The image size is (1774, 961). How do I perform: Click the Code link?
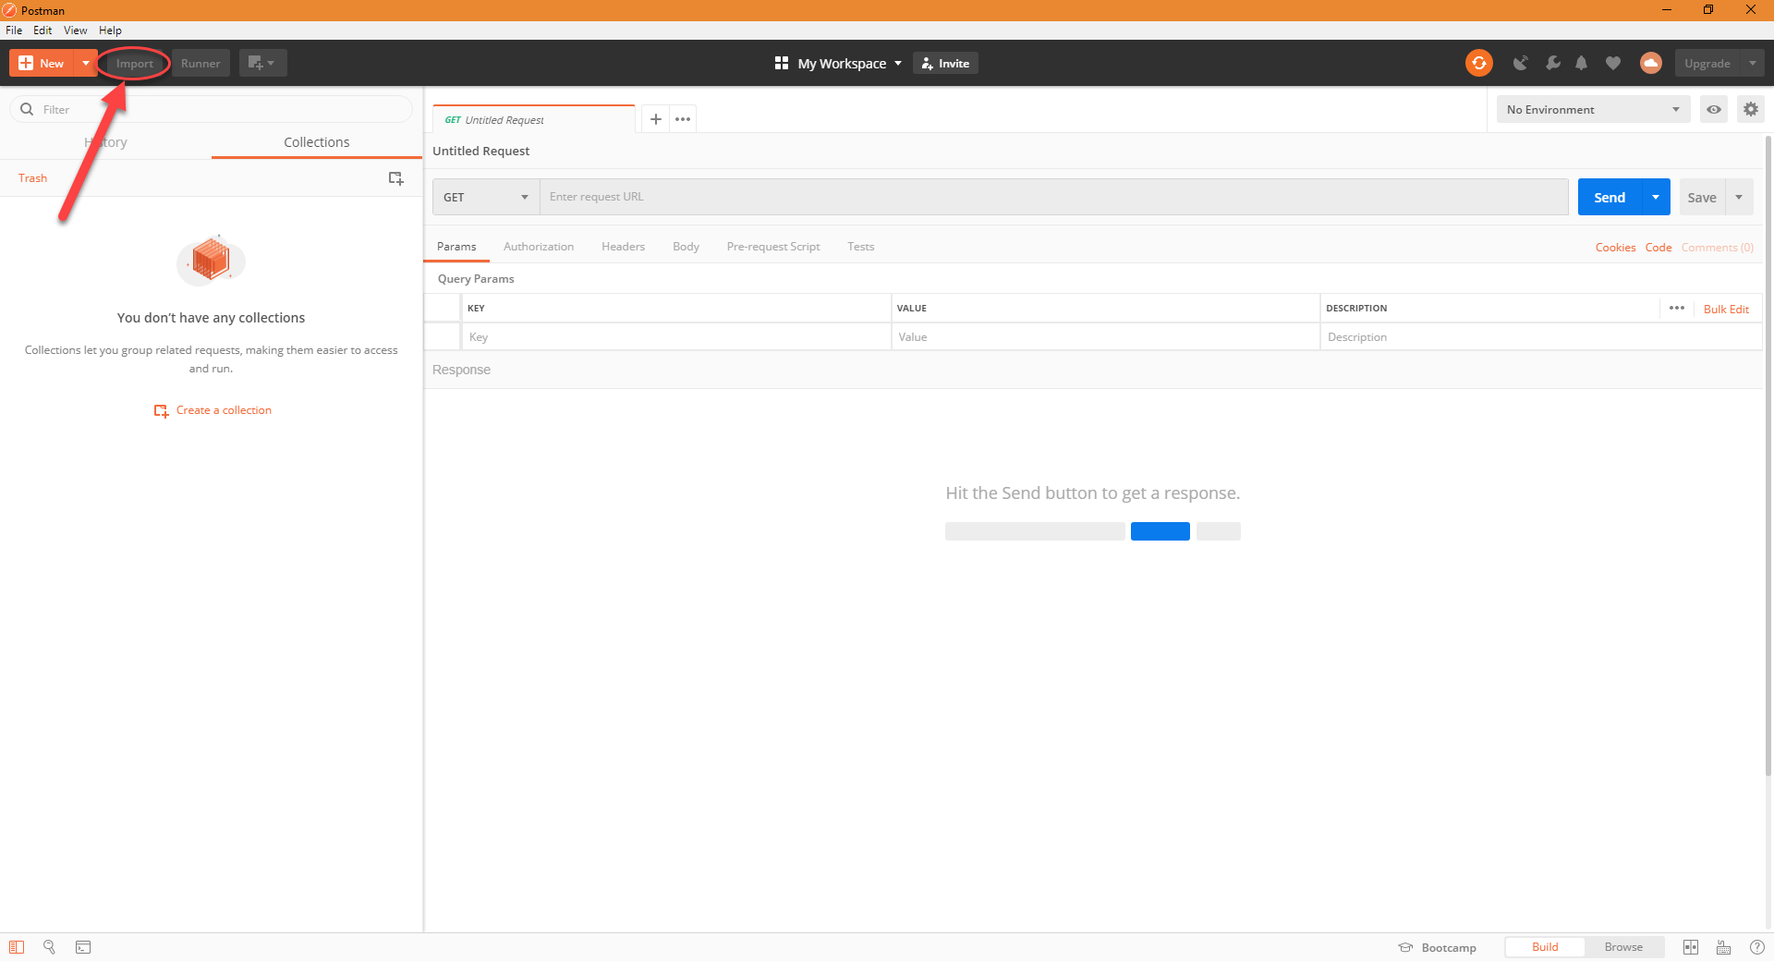point(1659,248)
